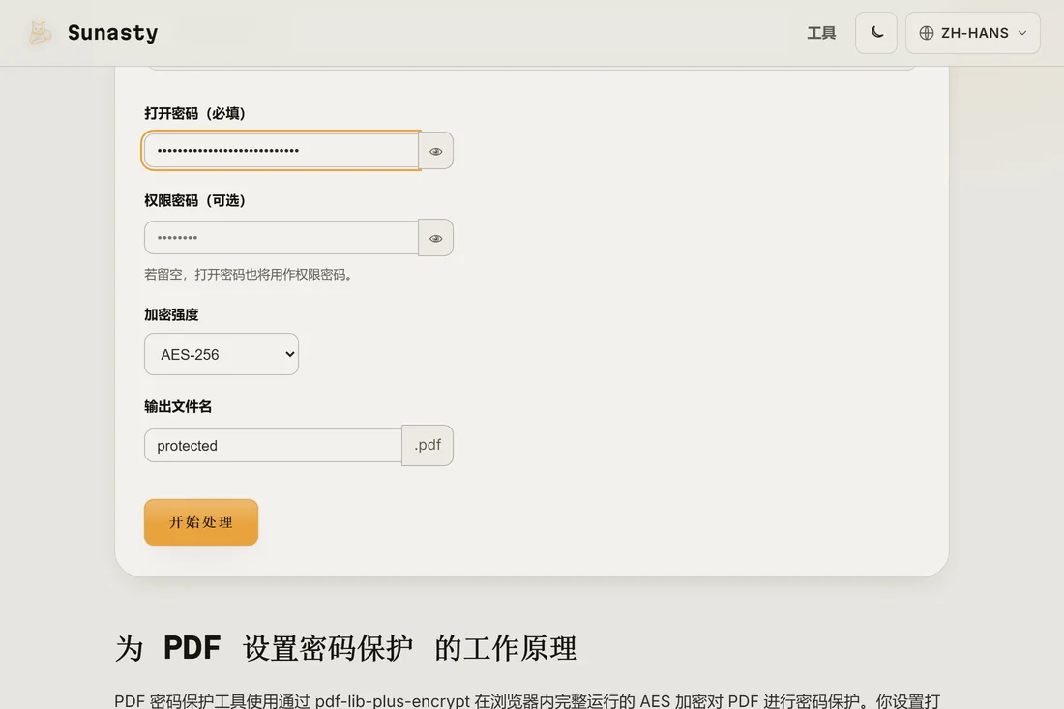Open the ZH-HANS language dropdown

click(972, 33)
